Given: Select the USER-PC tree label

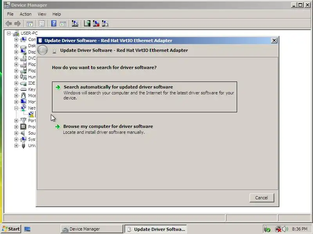Looking at the screenshot, I should click(29, 33).
